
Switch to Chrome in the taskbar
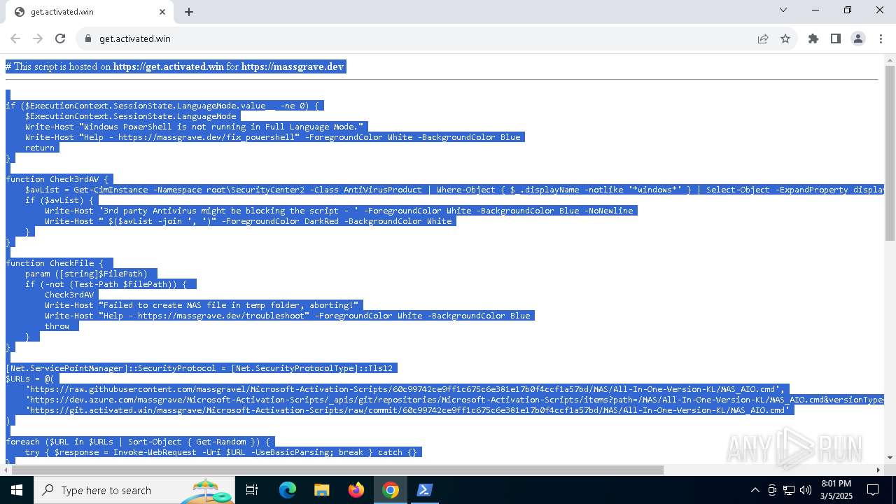click(391, 490)
